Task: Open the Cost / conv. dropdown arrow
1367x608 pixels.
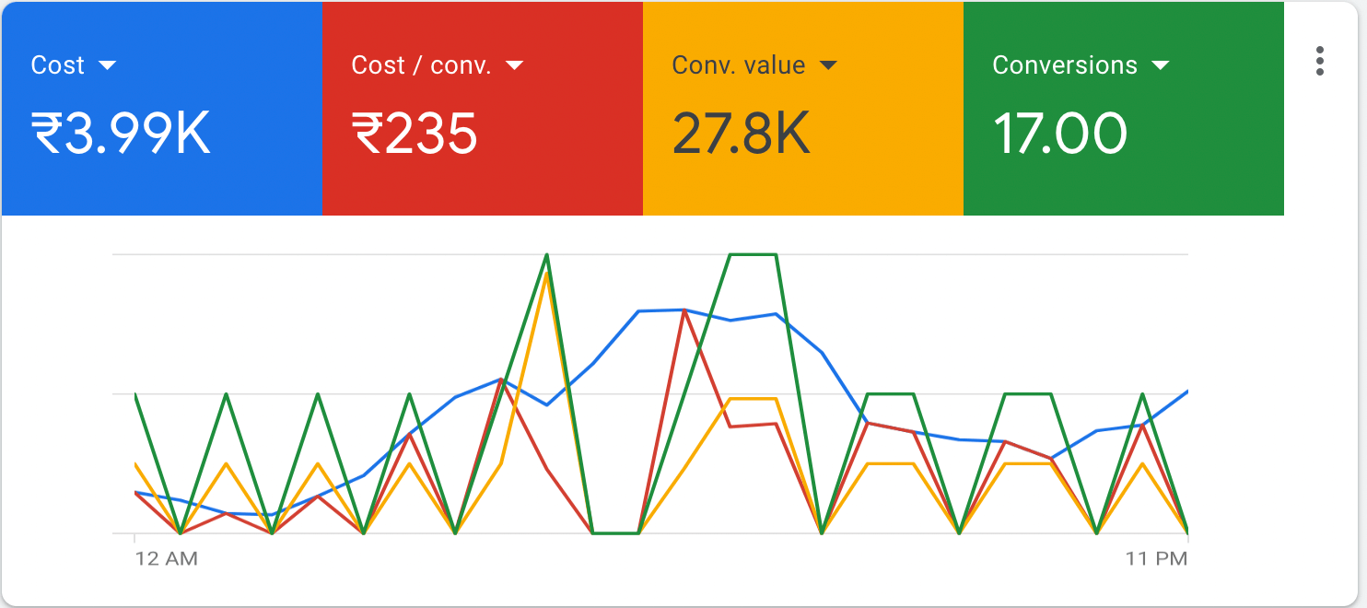Action: tap(514, 65)
